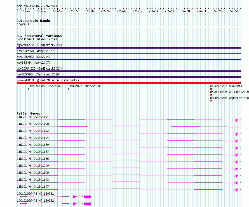Screen dimensions: 249x207
Task: Click the Cytogenetic Bands track title
Action: [x=33, y=21]
